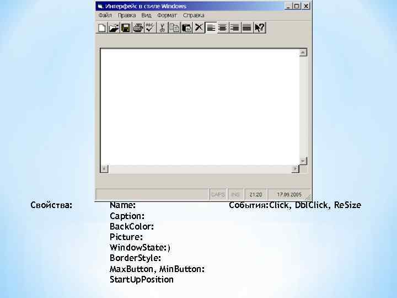Maximize the Интерфейс в стиле Windows window

[297, 6]
